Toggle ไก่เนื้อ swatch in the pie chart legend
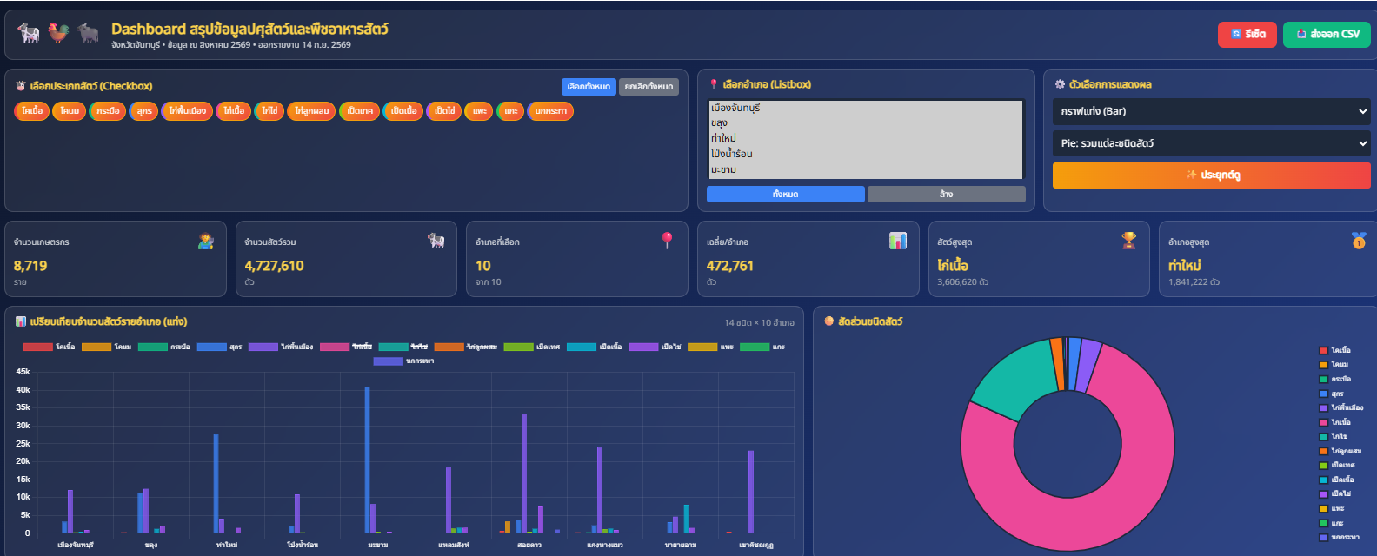This screenshot has width=1377, height=556. click(1324, 422)
